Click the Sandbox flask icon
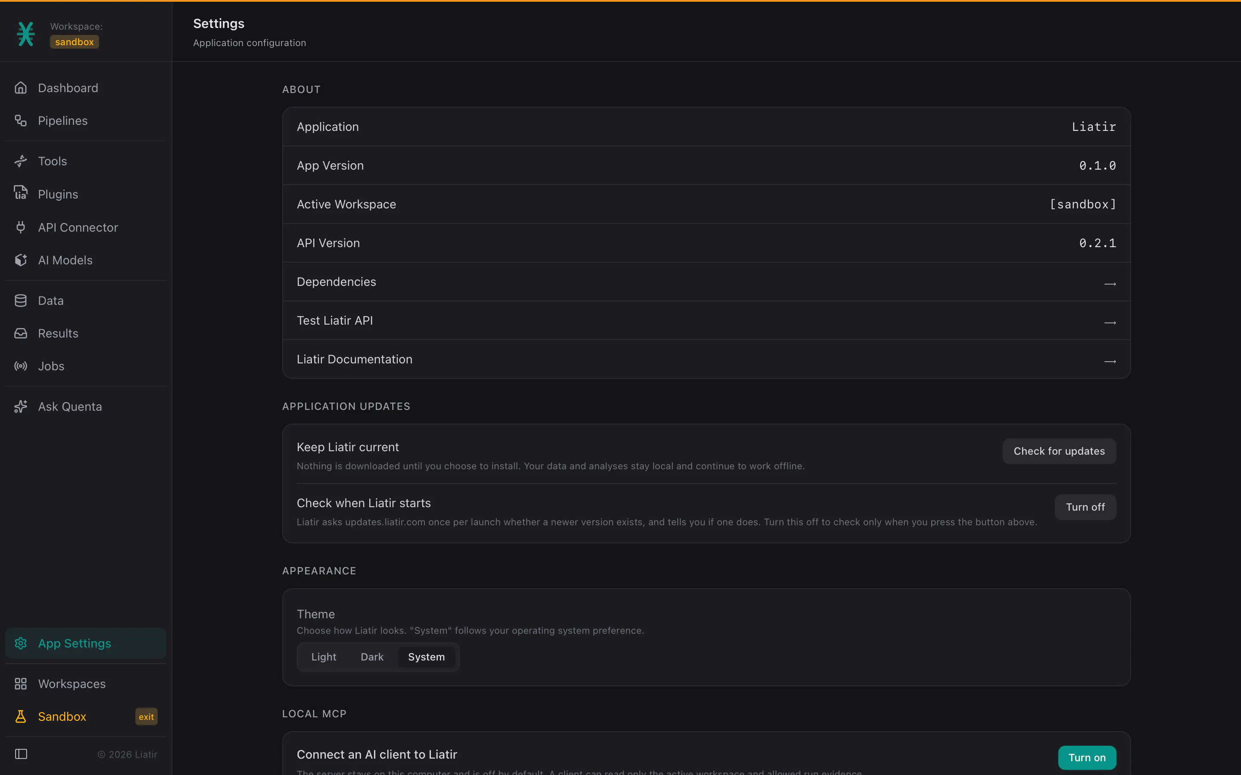The height and width of the screenshot is (775, 1241). coord(21,716)
